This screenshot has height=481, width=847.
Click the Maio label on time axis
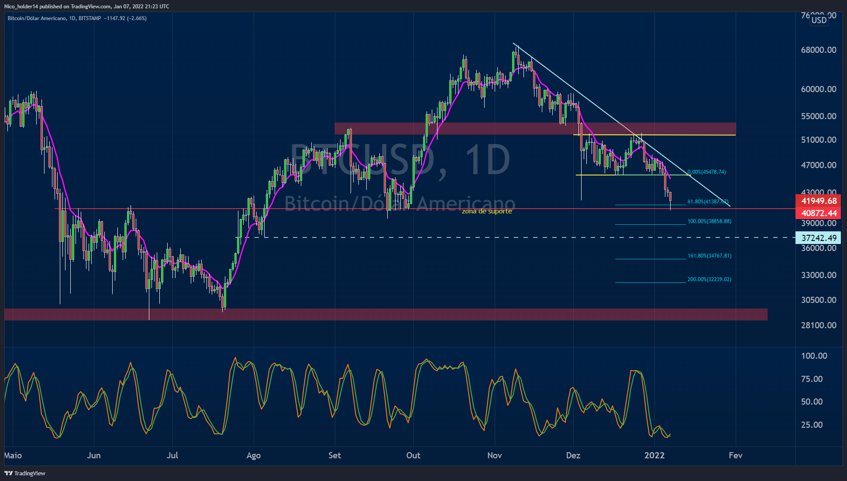click(x=13, y=455)
